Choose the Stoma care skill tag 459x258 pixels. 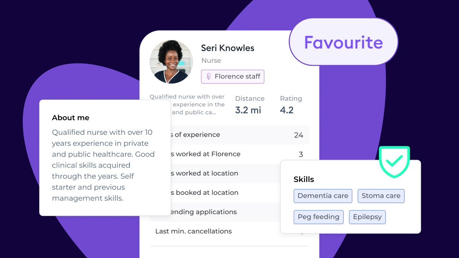381,196
